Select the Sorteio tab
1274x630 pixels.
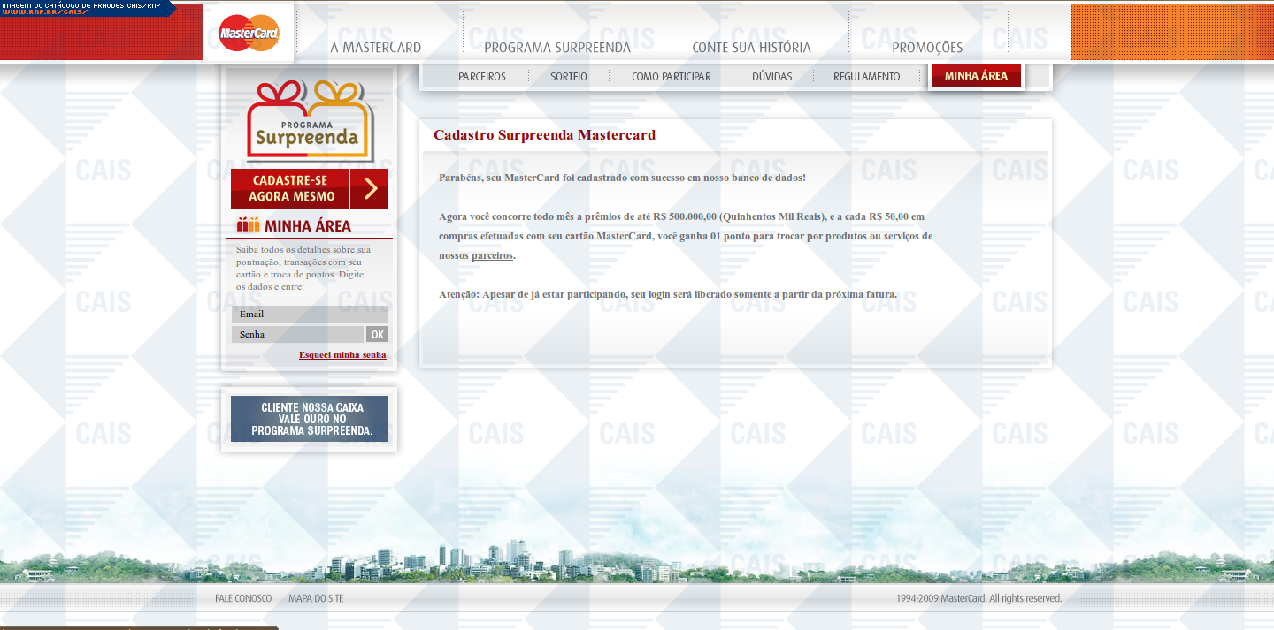pyautogui.click(x=568, y=77)
